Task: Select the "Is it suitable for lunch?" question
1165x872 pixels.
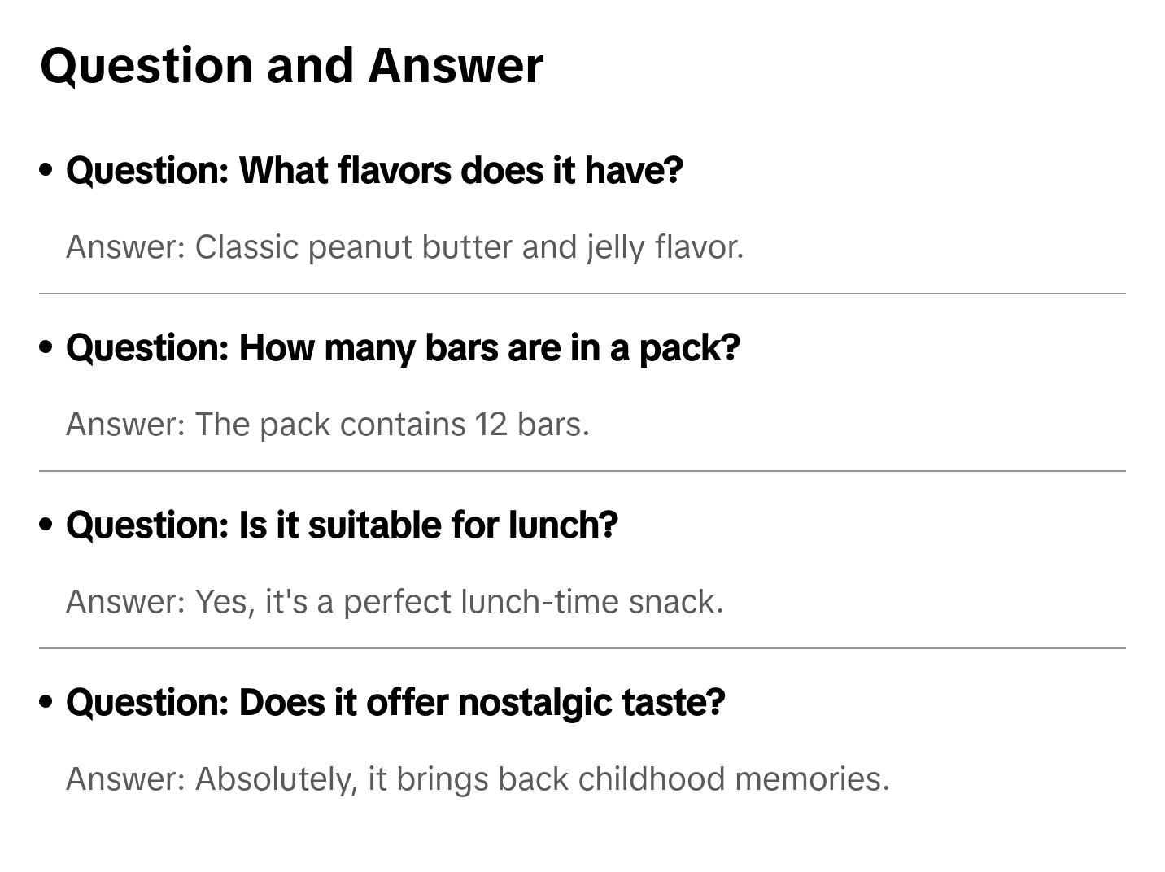Action: [x=342, y=525]
